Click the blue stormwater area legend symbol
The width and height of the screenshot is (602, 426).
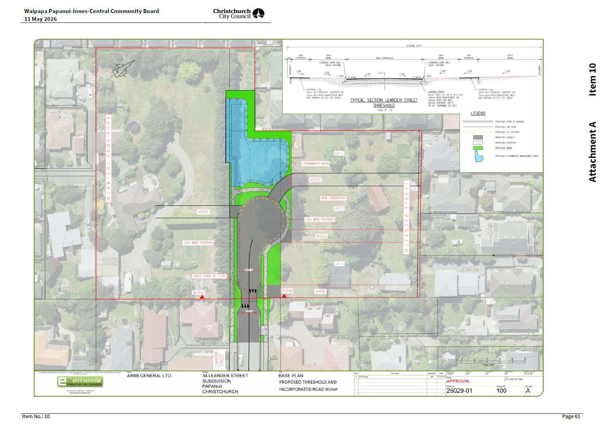[479, 156]
